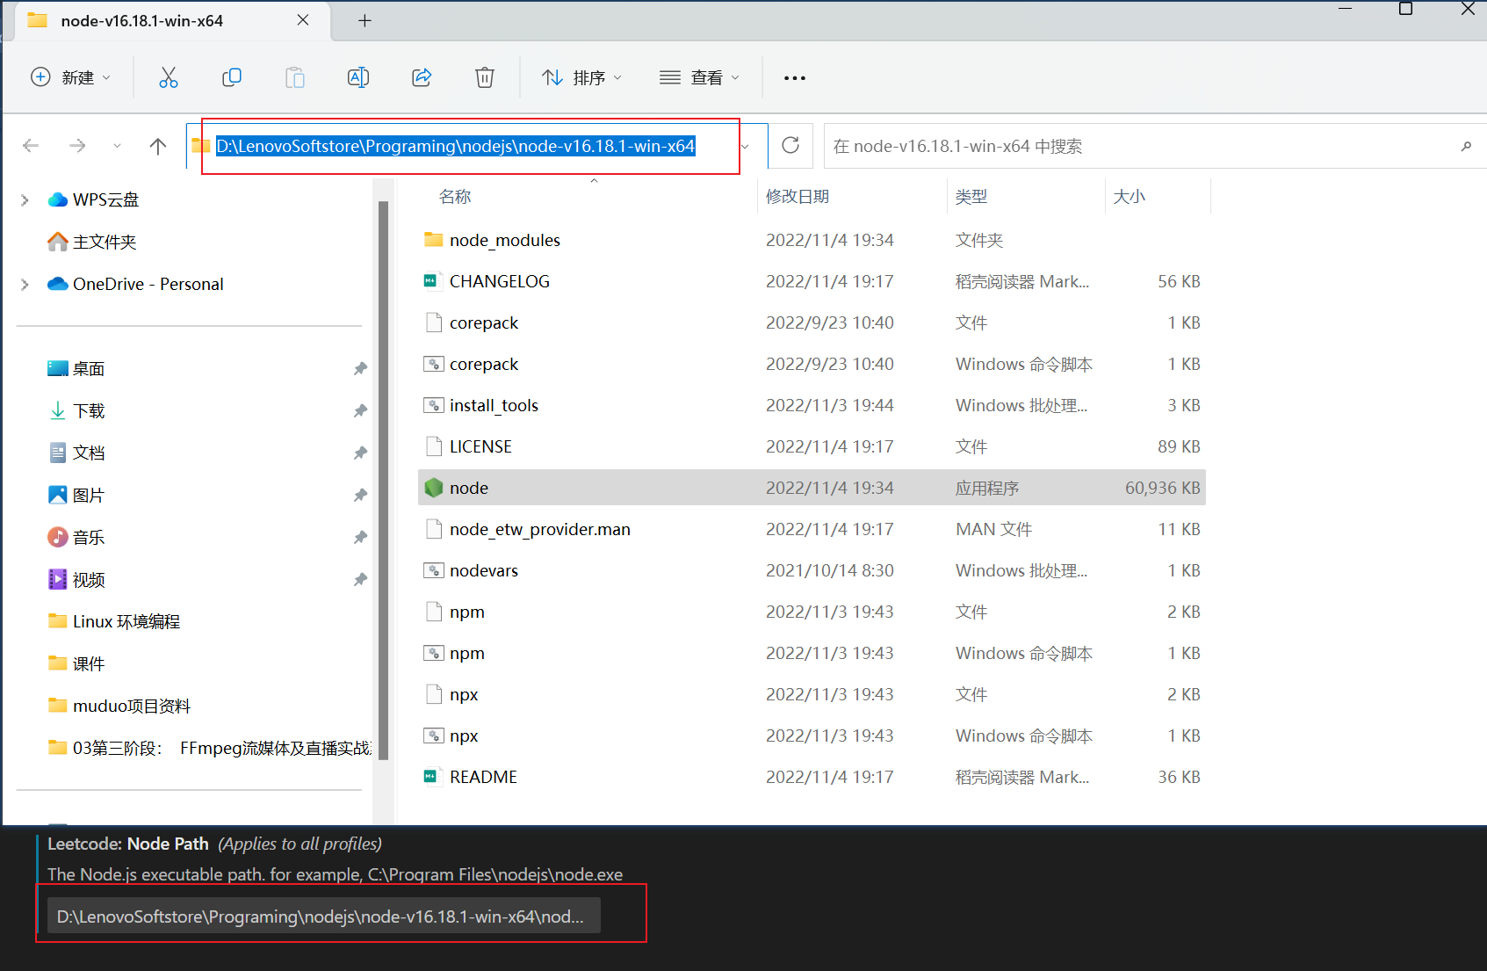Click the Leetcode: Node Path setting title
Image resolution: width=1487 pixels, height=971 pixels.
click(x=128, y=844)
